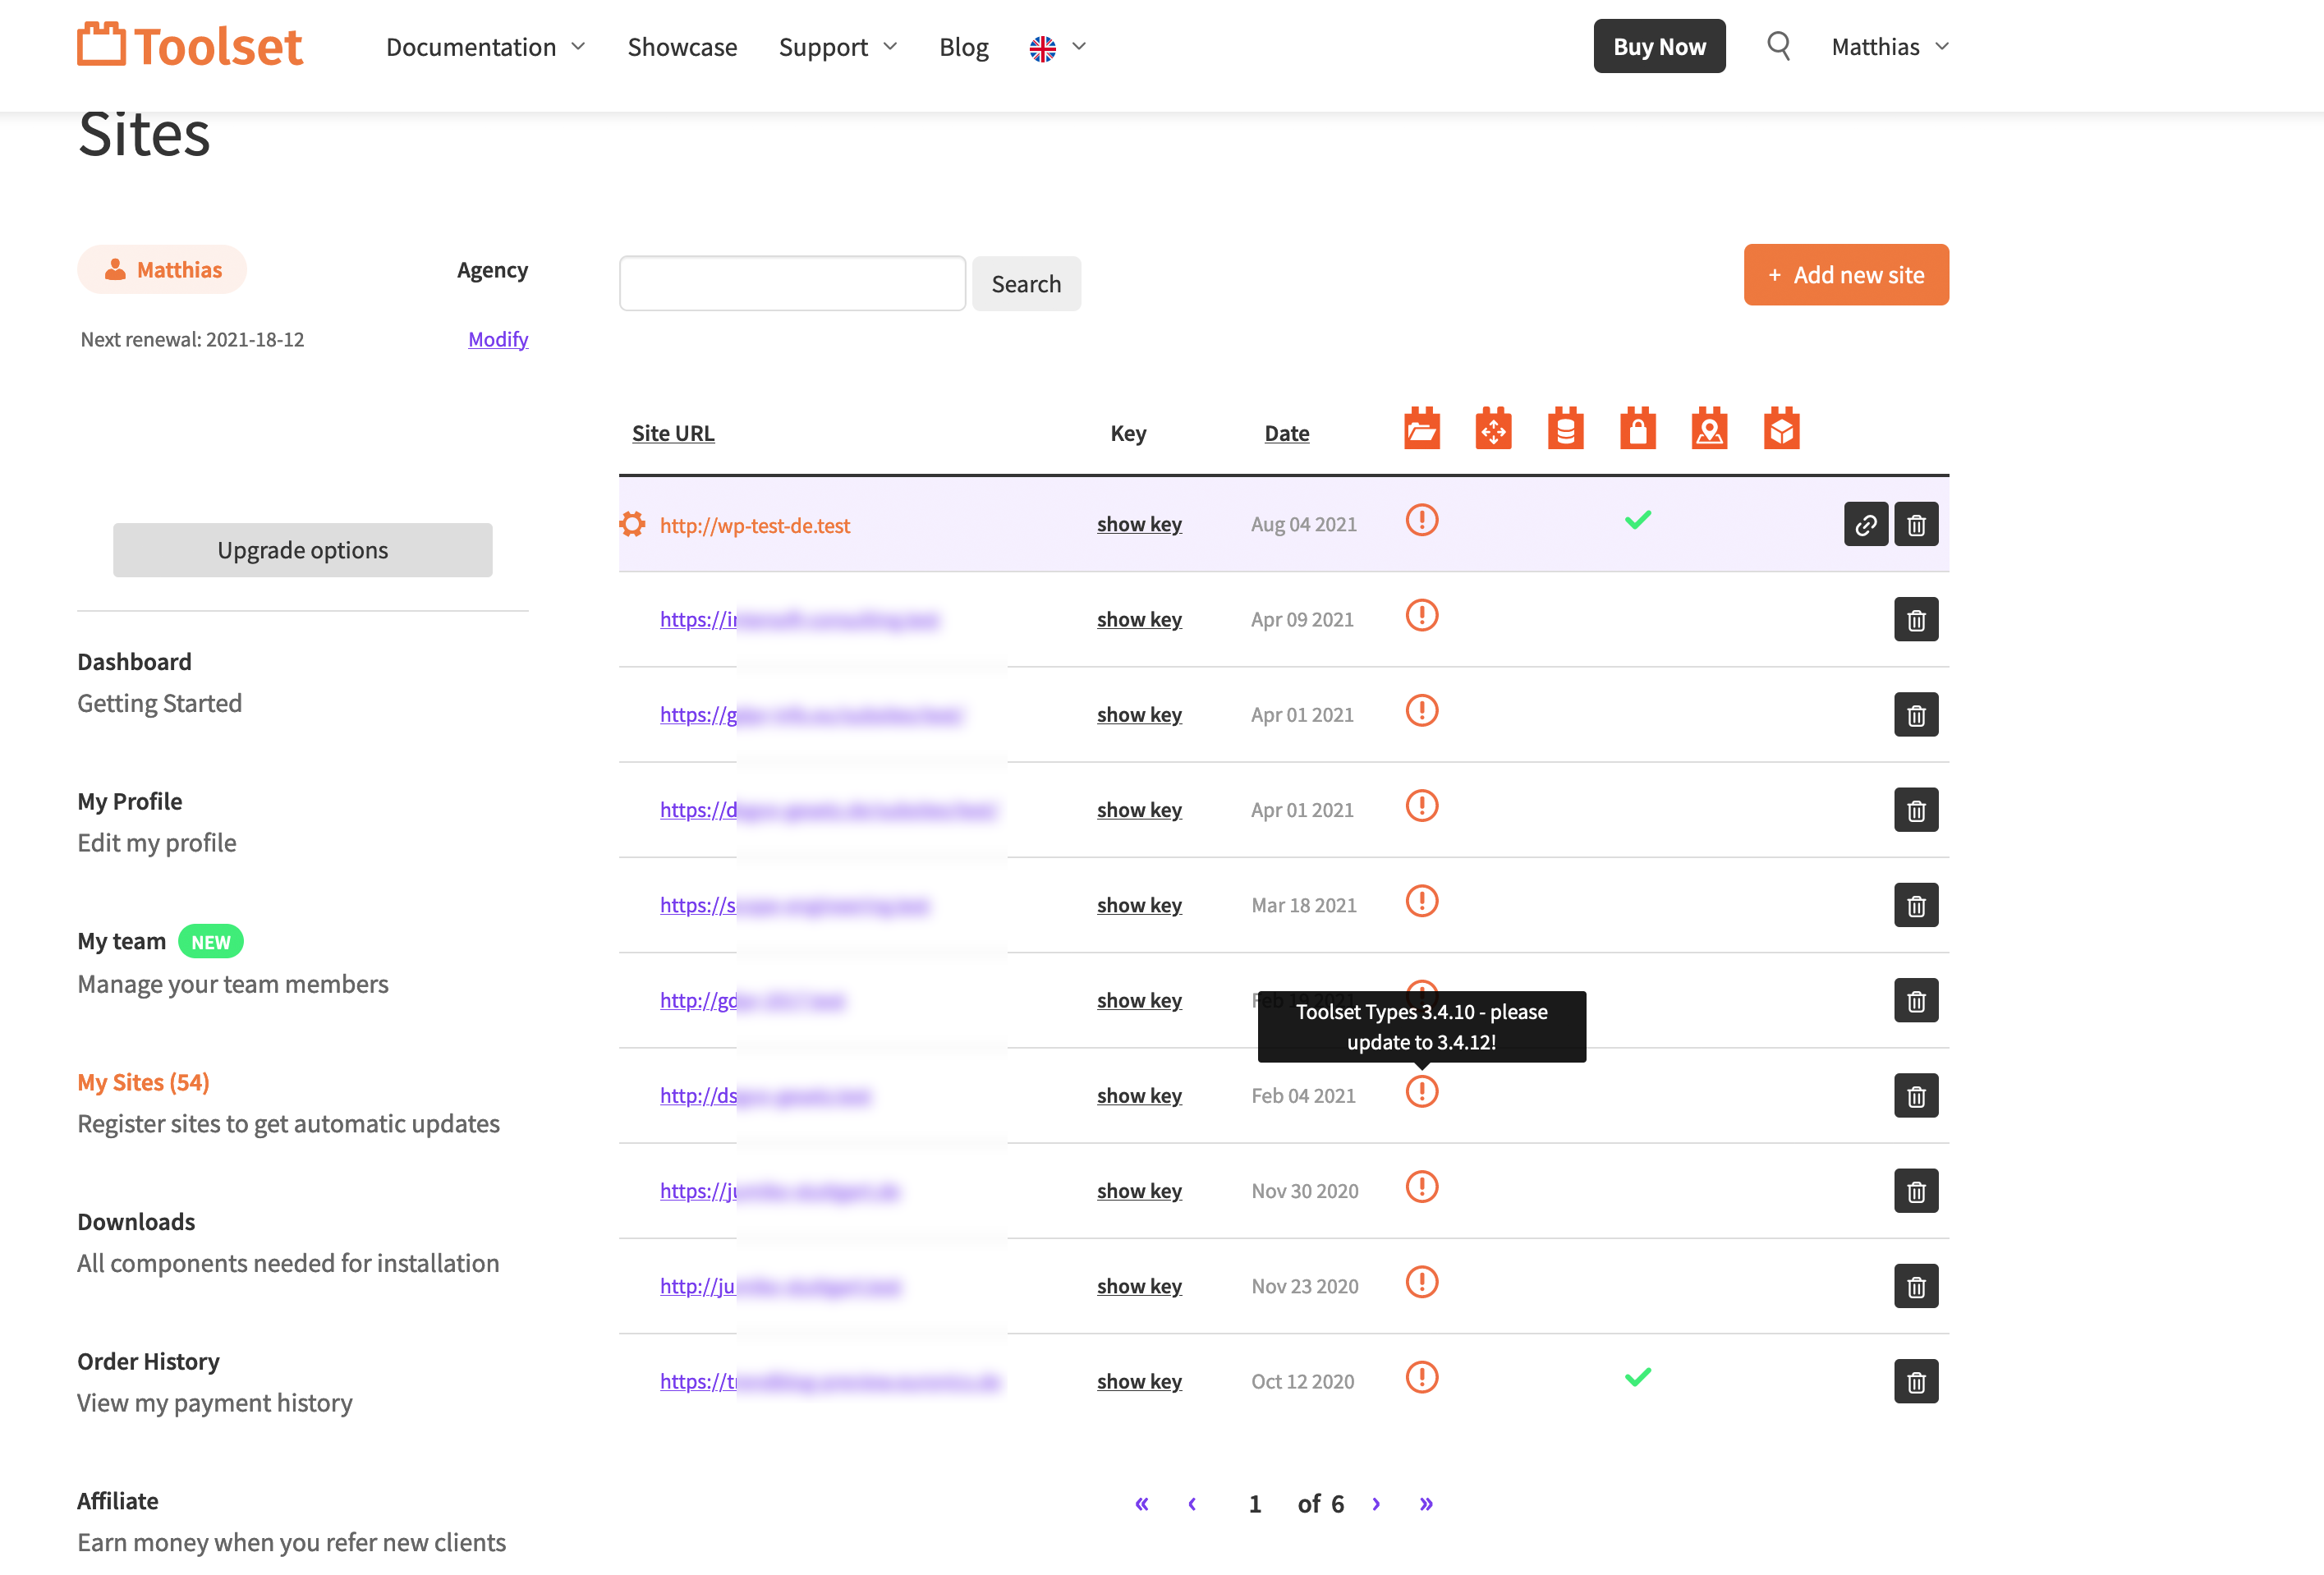
Task: Click the padlock plugin column icon
Action: [x=1637, y=429]
